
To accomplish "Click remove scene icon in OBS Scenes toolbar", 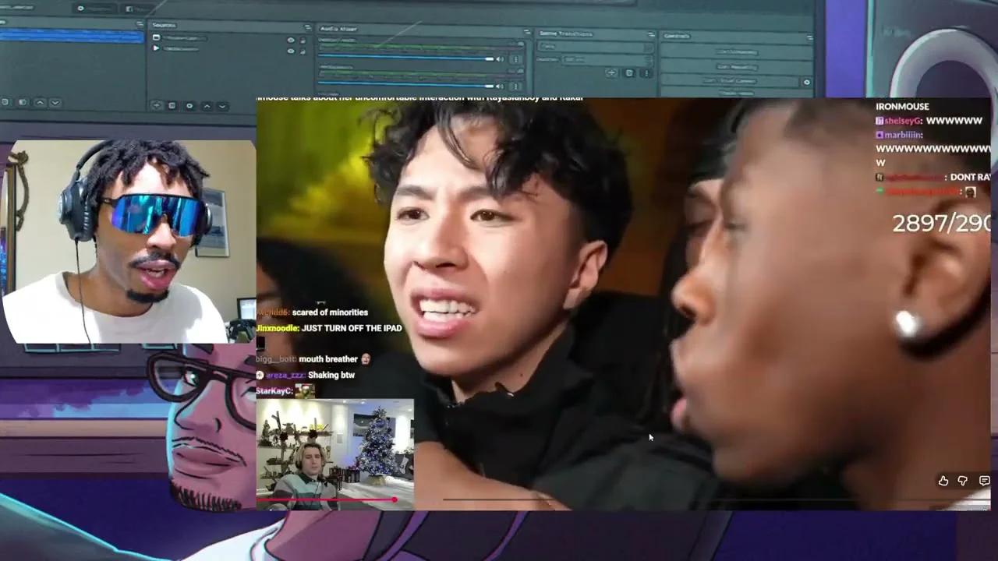I will (5, 102).
